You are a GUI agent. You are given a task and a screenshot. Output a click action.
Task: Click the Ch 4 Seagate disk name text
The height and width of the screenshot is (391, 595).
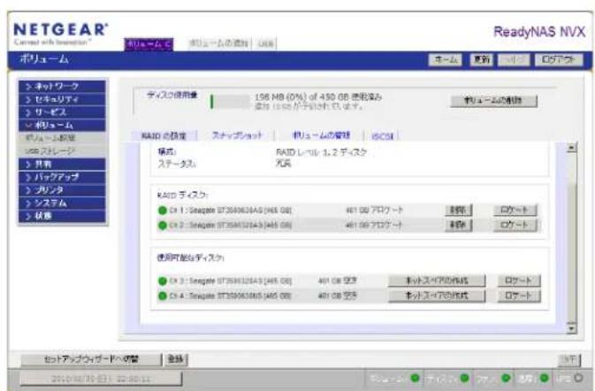(x=231, y=295)
